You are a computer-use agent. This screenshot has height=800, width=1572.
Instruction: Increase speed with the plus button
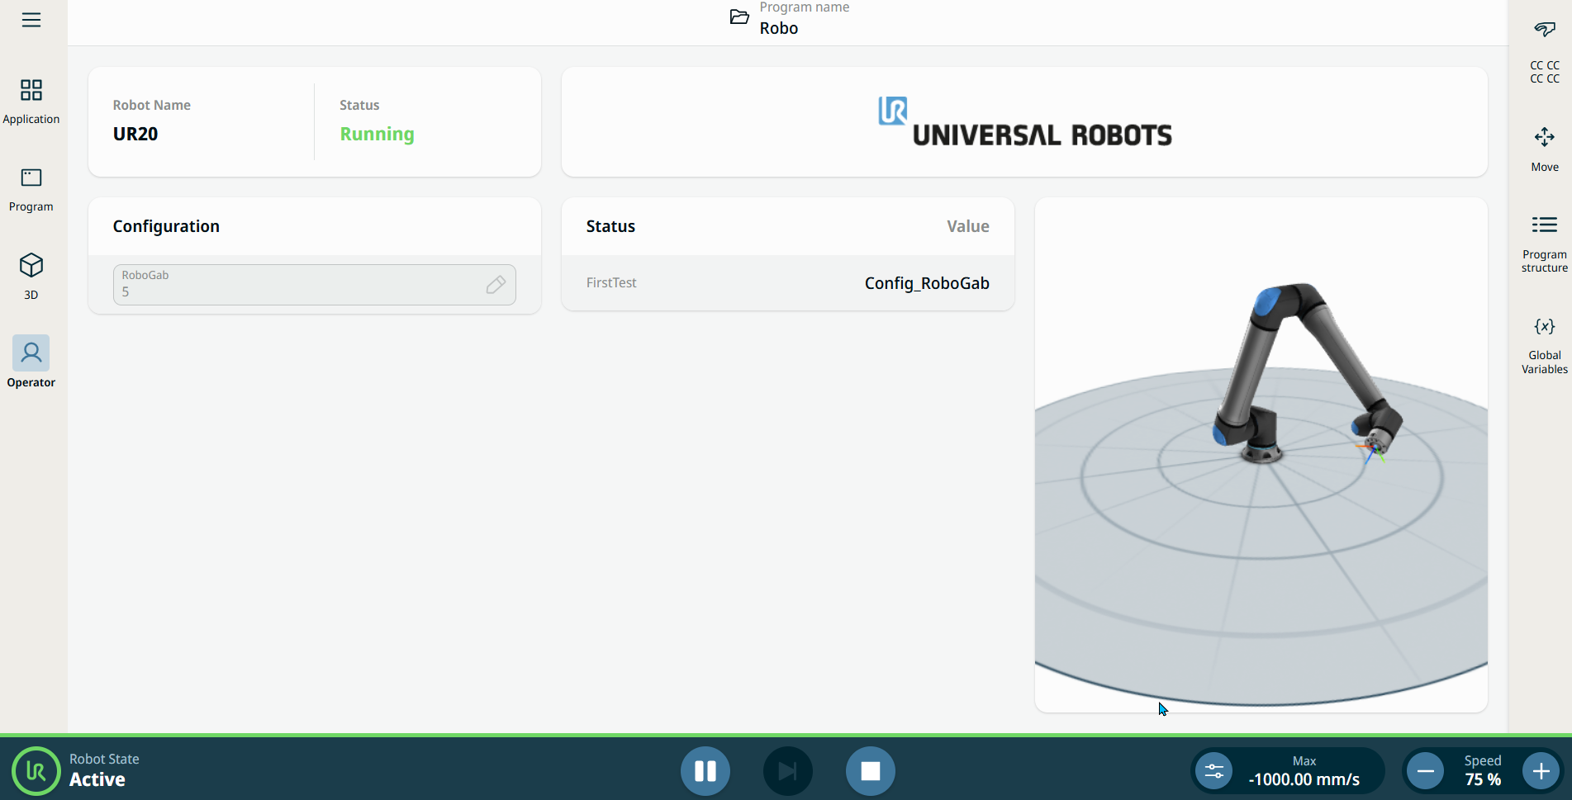point(1541,771)
